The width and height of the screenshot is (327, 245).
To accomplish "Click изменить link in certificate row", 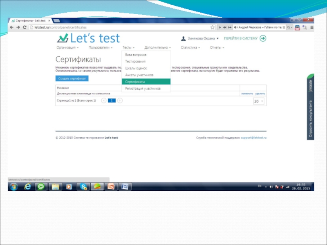I will [x=247, y=94].
